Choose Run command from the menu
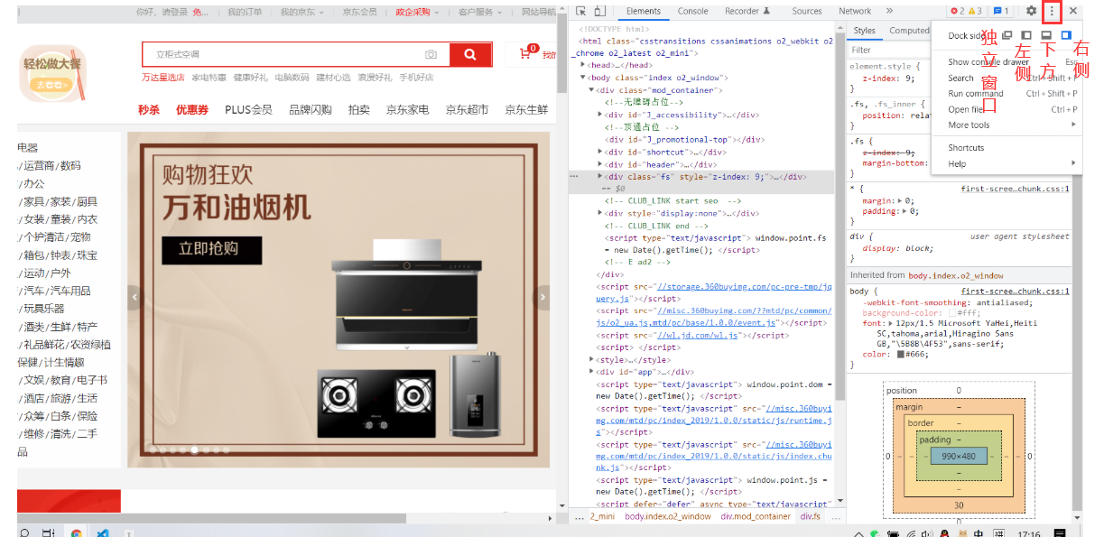 [976, 94]
